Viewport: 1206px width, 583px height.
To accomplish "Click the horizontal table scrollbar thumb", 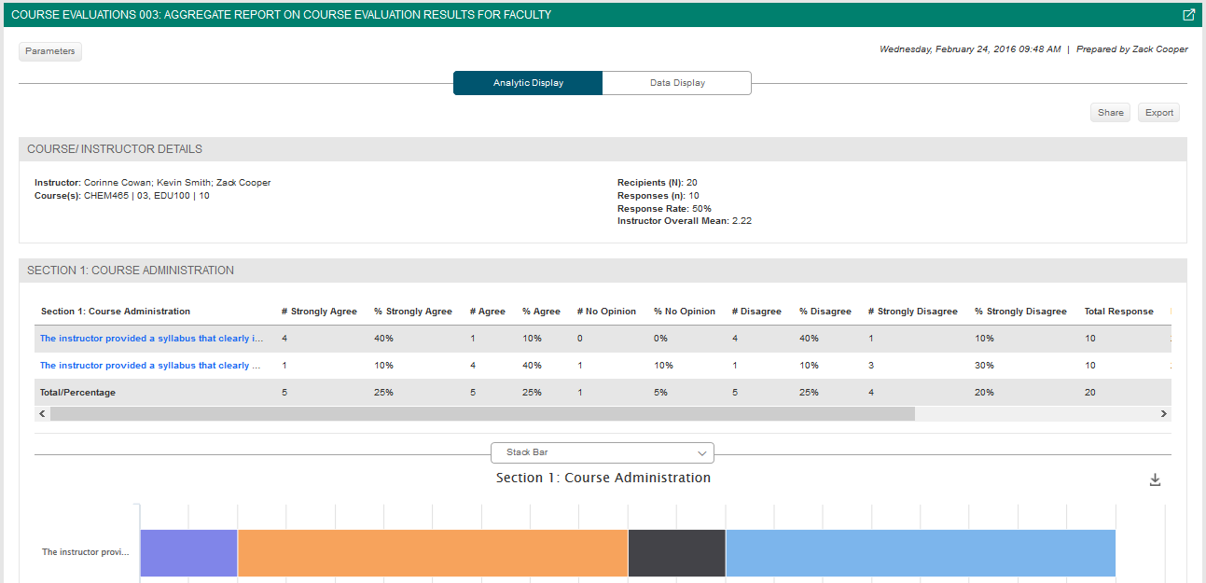I will (x=483, y=413).
